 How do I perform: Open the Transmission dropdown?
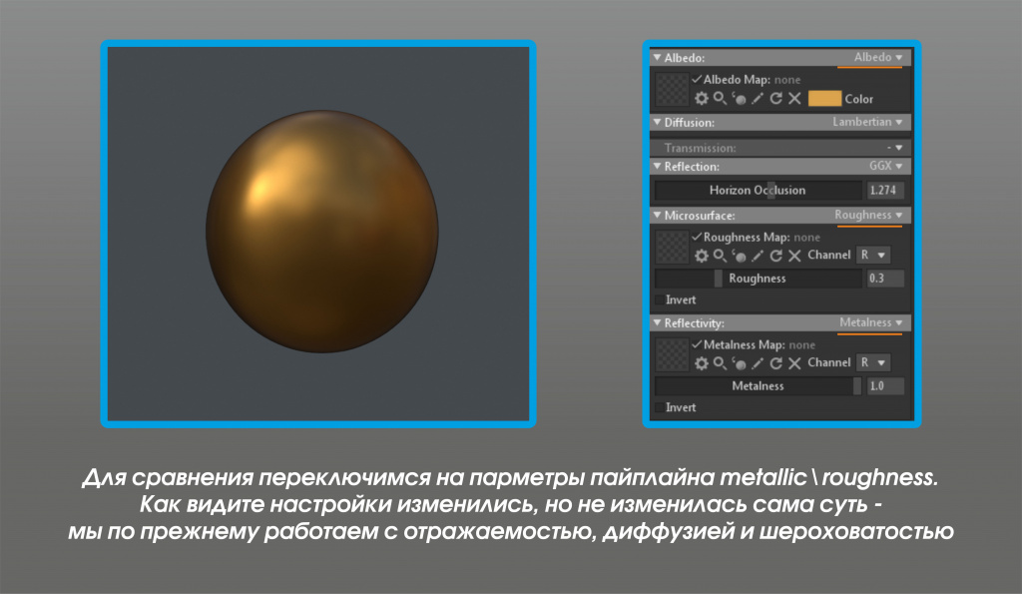point(894,148)
